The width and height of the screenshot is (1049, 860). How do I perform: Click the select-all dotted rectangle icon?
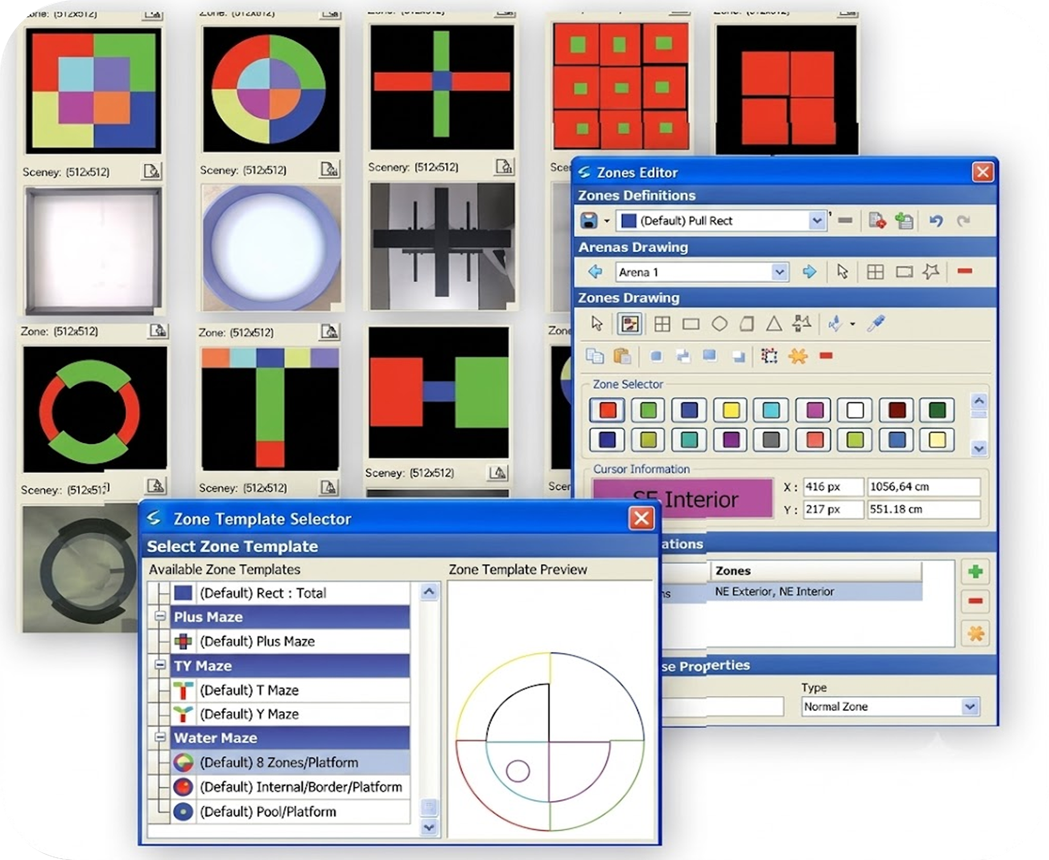[x=769, y=356]
